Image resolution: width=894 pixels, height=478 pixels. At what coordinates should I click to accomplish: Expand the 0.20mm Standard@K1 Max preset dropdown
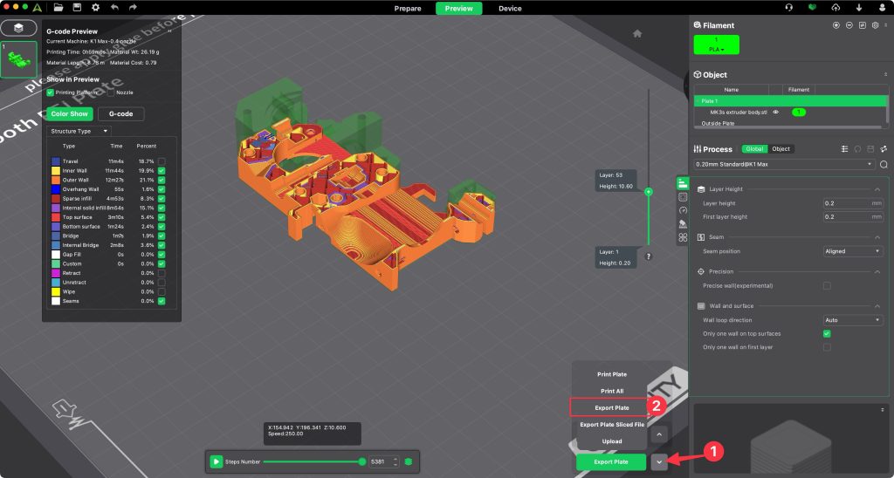783,164
